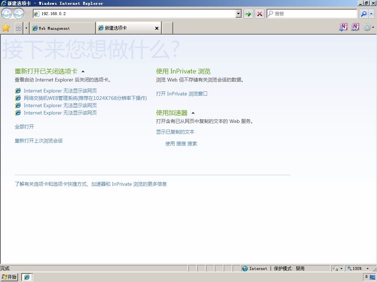Click 打开 InPrivate 浏览窗口 link
The width and height of the screenshot is (377, 282).
point(182,94)
